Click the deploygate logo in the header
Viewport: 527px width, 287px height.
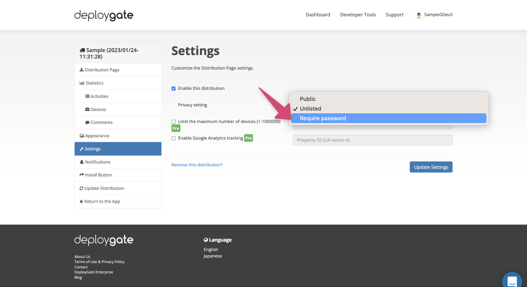(x=103, y=15)
